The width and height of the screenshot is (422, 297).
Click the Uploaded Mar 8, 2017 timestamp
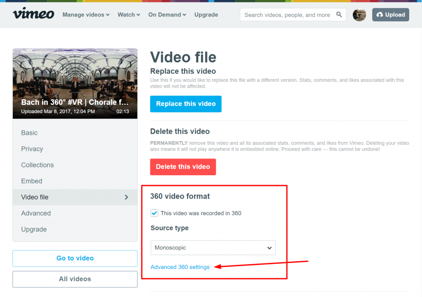pyautogui.click(x=58, y=111)
